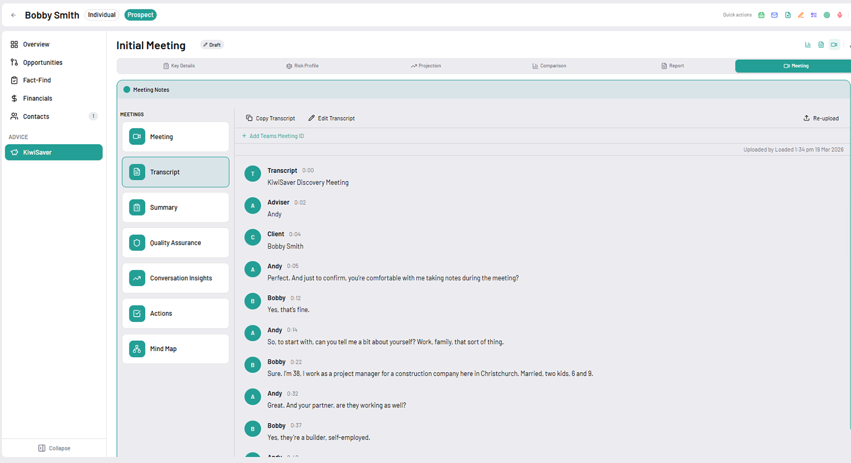
Task: Switch to the Risk Profile tab
Action: pos(302,66)
